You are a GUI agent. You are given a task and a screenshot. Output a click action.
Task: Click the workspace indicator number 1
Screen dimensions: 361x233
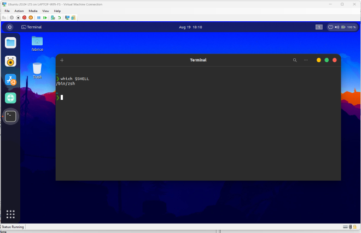(x=319, y=27)
